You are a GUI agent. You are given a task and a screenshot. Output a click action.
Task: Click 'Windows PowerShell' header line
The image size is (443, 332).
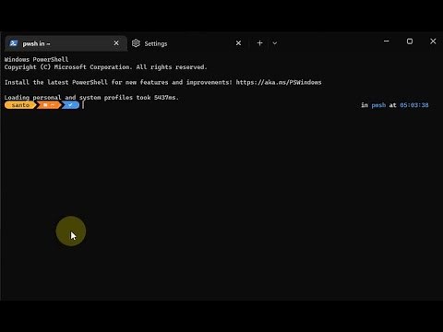(x=36, y=59)
